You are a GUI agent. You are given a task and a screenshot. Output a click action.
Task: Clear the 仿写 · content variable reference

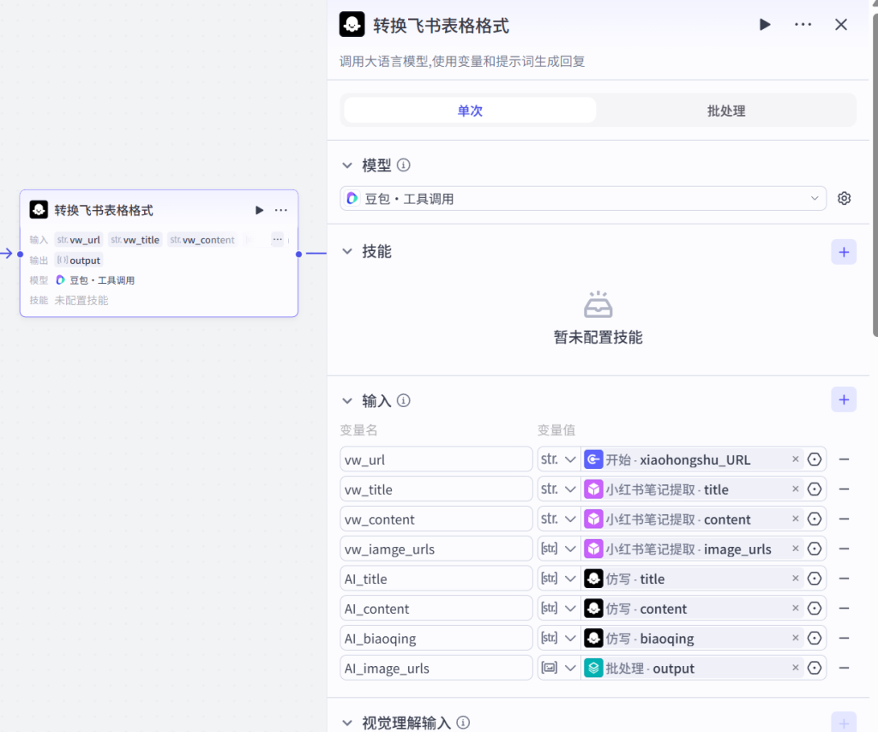click(x=795, y=609)
